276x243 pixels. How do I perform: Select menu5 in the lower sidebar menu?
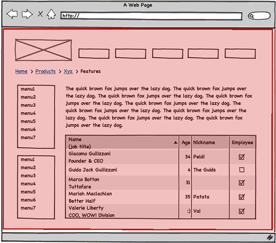point(28,192)
